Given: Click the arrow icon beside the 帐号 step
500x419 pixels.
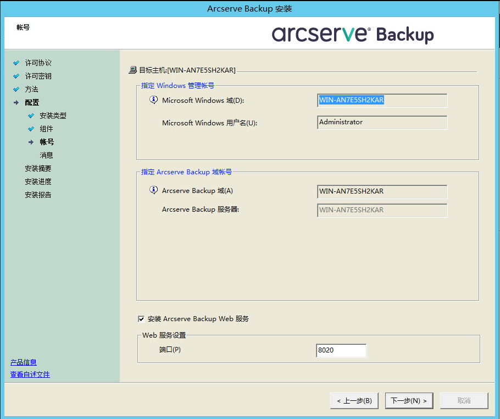Looking at the screenshot, I should click(x=32, y=142).
